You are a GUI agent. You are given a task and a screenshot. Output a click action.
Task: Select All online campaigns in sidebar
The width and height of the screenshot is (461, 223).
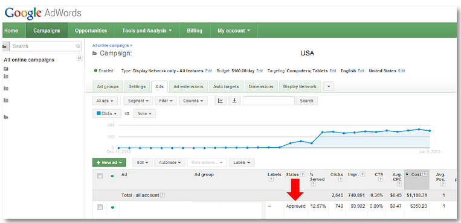click(x=29, y=60)
